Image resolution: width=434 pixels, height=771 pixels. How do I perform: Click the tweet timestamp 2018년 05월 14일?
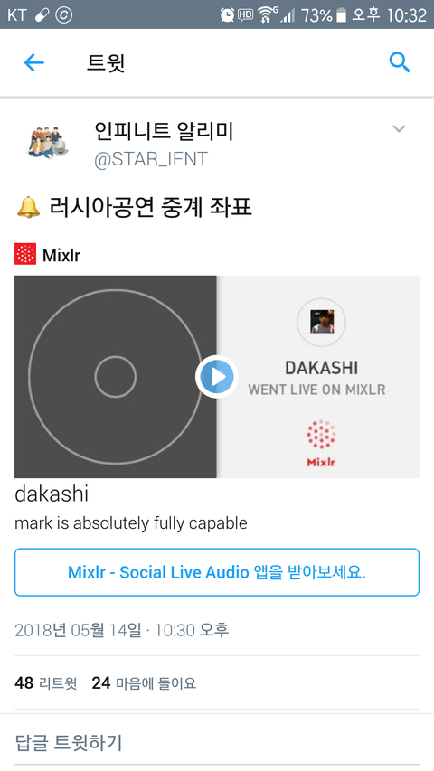click(79, 630)
